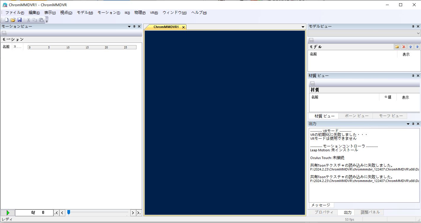Jump to first frame button
The width and height of the screenshot is (421, 223).
click(x=56, y=213)
